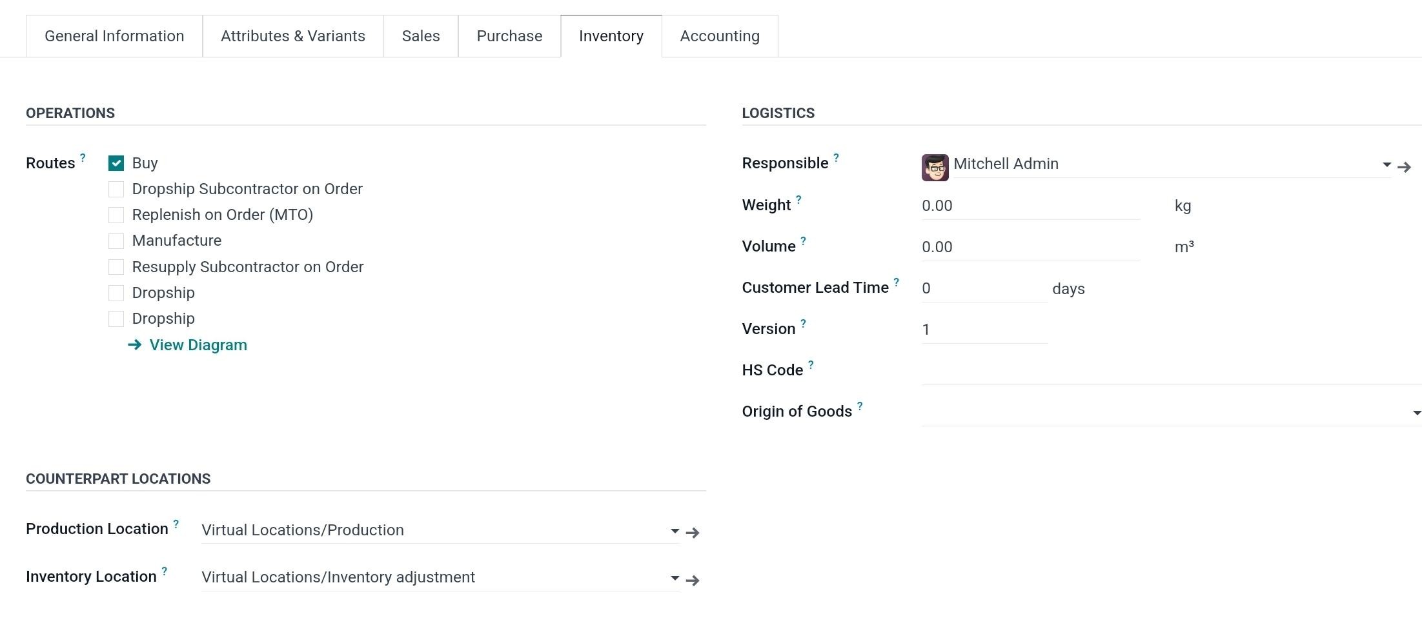Screen dimensions: 1422x634
Task: Click the Weight input field
Action: click(x=1030, y=206)
